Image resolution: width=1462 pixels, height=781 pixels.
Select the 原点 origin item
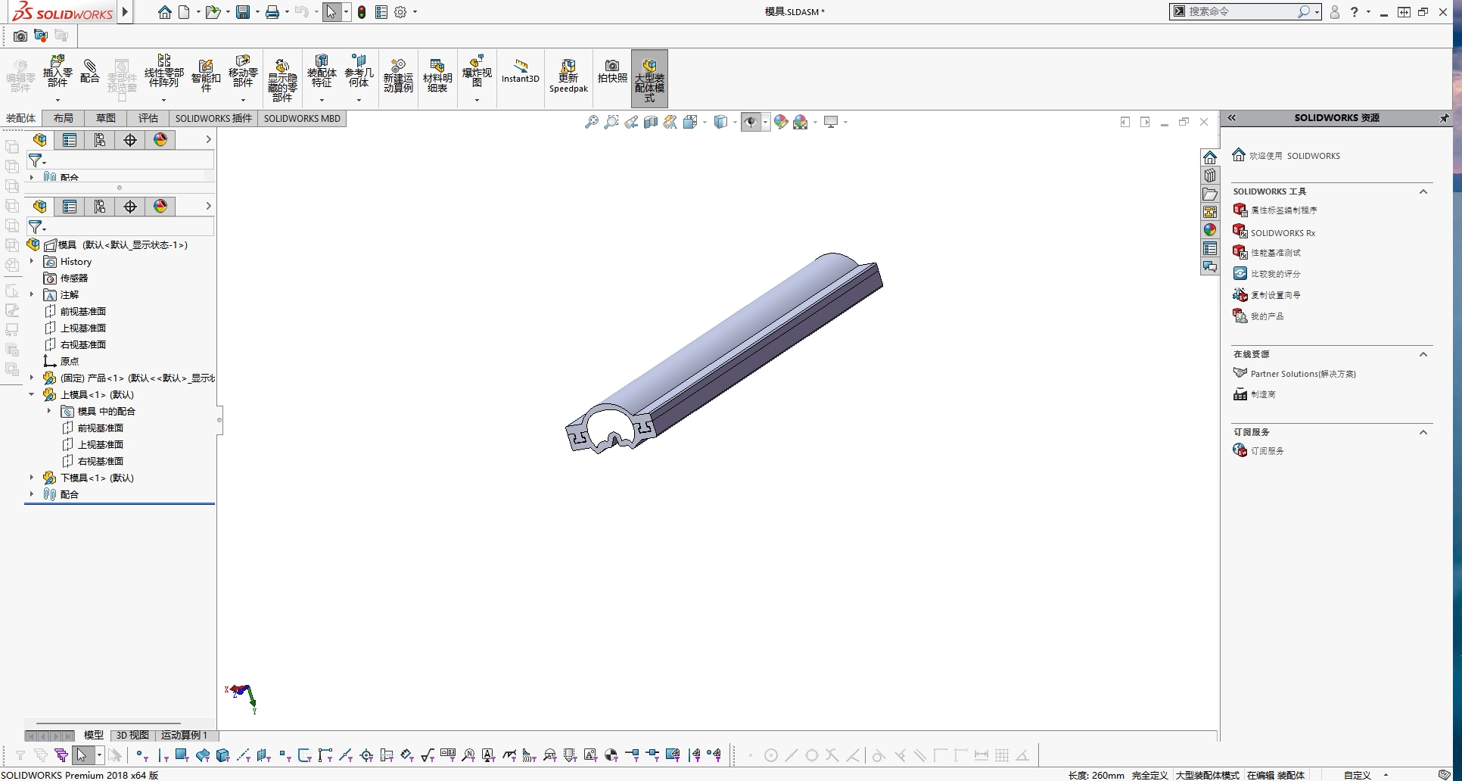[70, 361]
